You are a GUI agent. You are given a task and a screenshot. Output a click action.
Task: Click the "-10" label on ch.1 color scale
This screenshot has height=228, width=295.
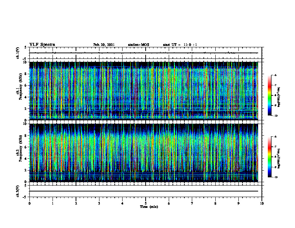coord(276,115)
